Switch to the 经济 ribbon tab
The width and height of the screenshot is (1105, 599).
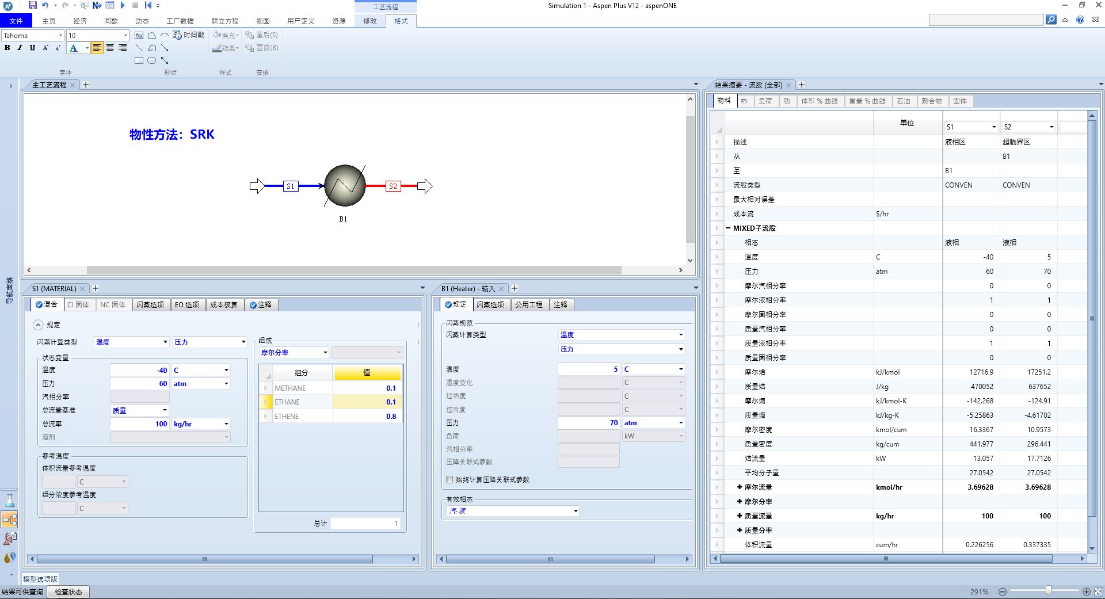[80, 21]
